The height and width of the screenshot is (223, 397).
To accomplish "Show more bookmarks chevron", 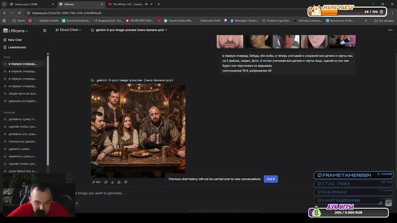I will coord(366,21).
